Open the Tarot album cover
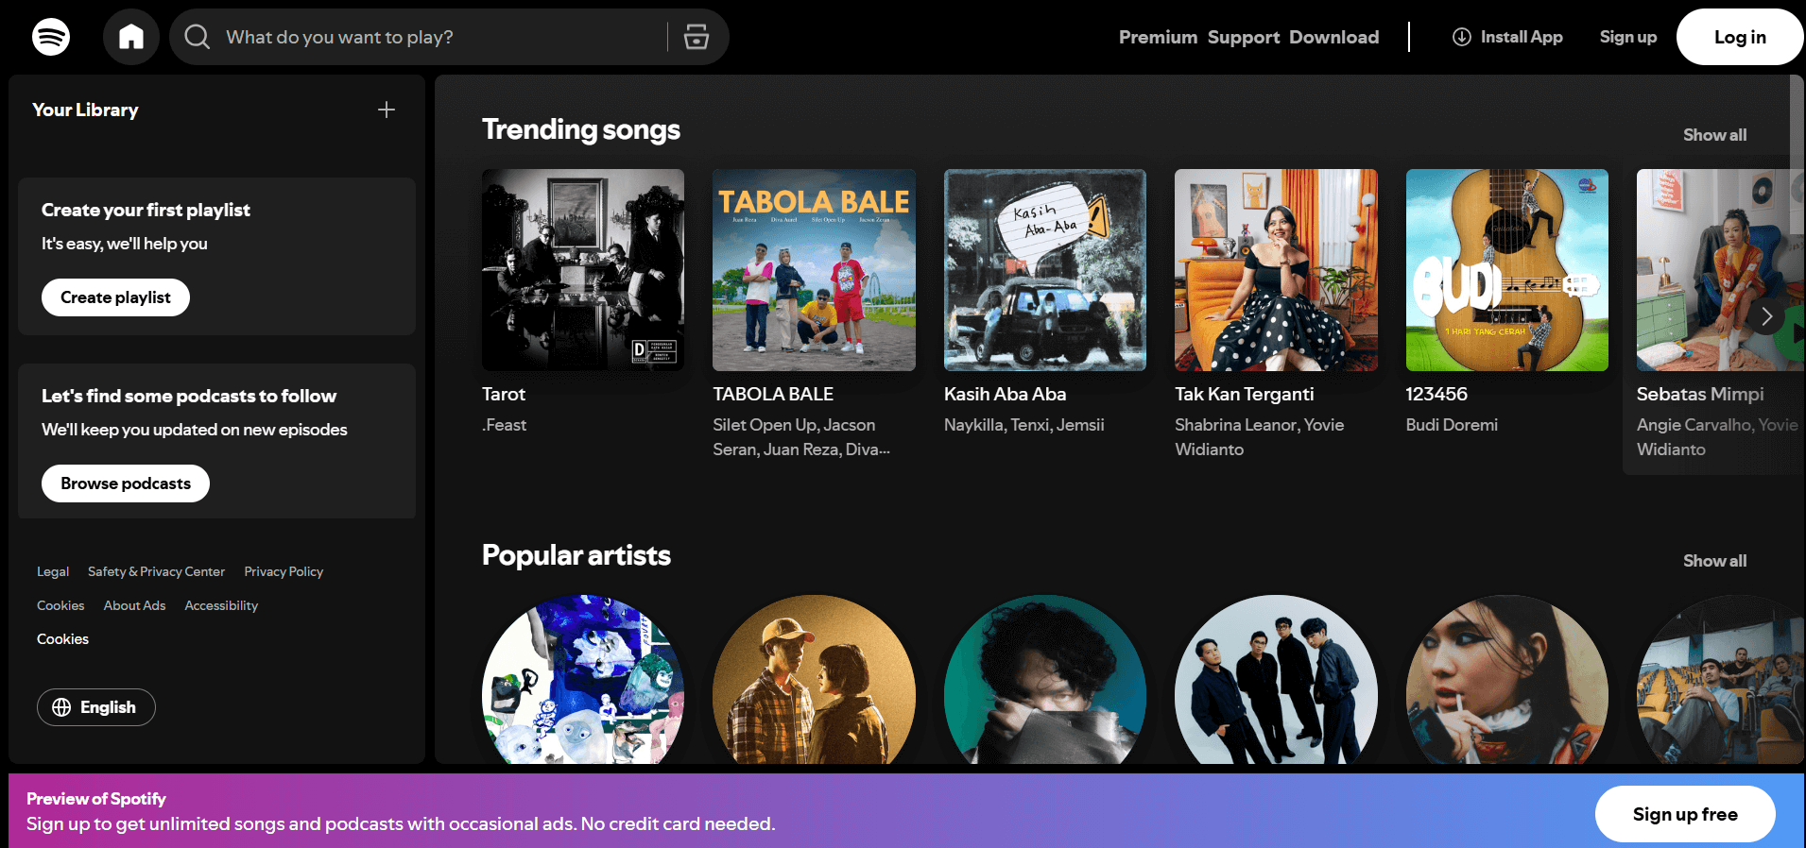 point(583,270)
